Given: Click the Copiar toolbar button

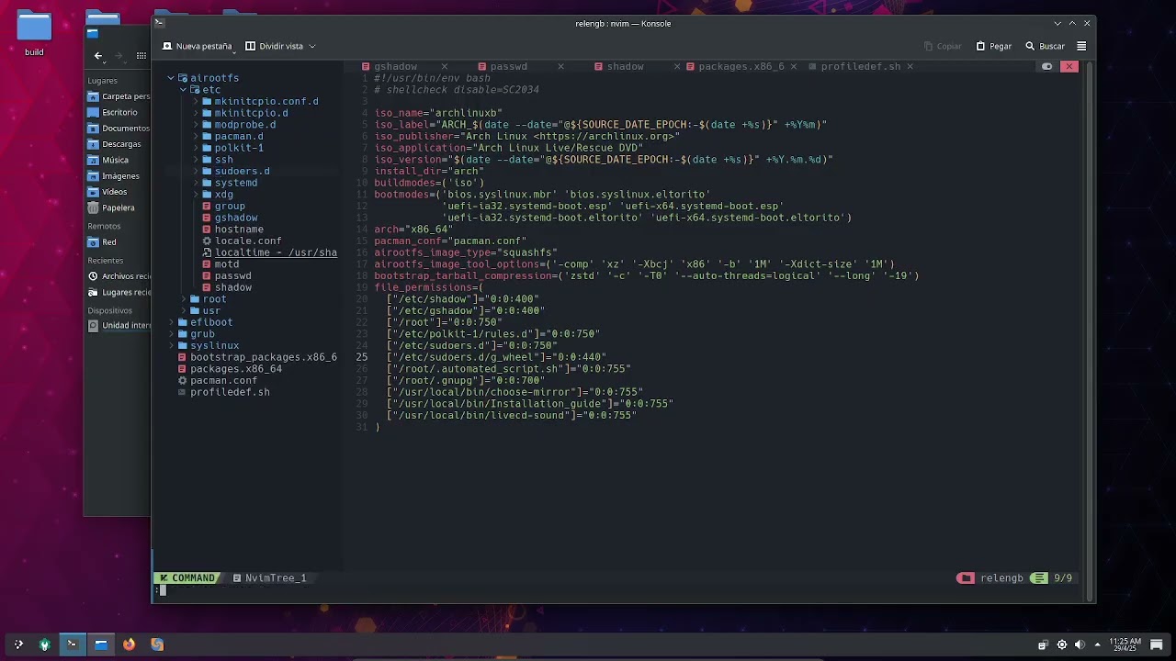Looking at the screenshot, I should [x=943, y=46].
